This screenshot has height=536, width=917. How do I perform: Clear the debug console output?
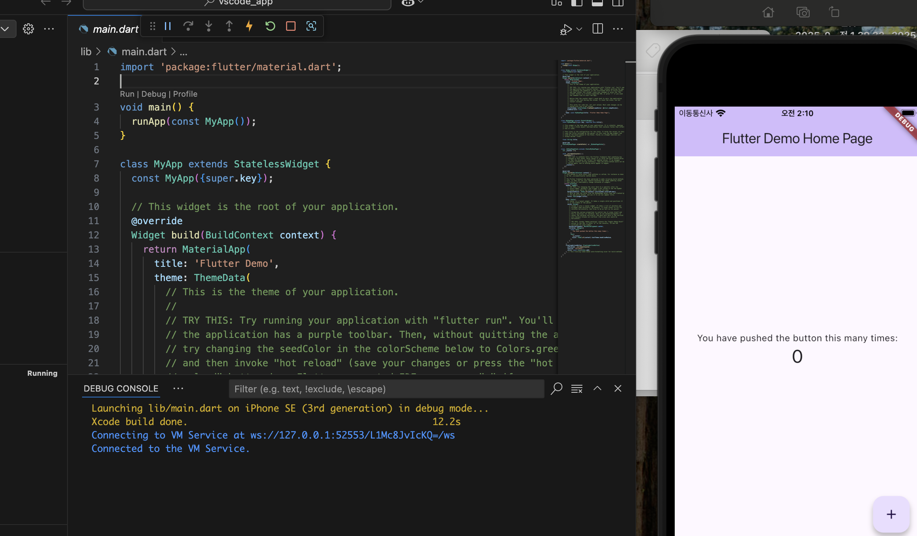[577, 389]
